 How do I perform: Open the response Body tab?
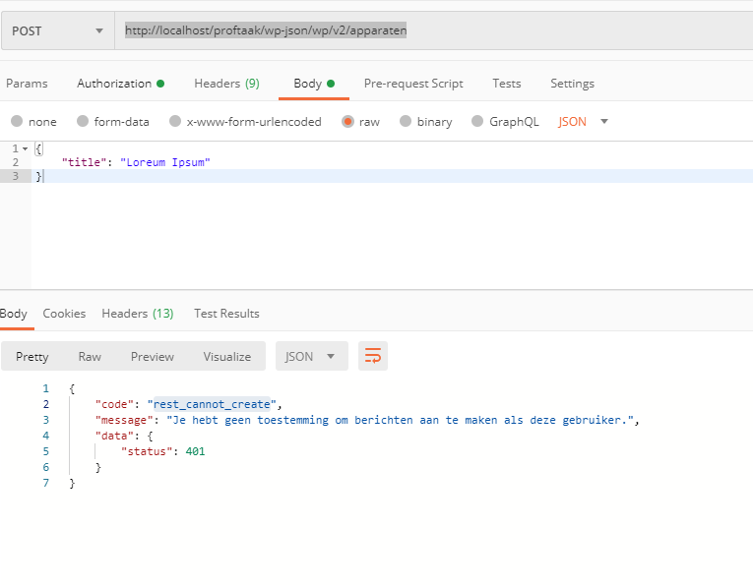(x=14, y=314)
